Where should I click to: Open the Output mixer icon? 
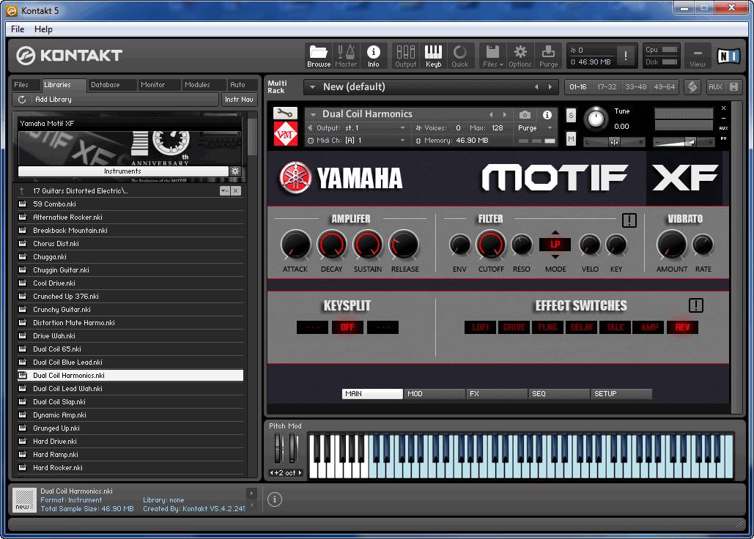click(405, 56)
